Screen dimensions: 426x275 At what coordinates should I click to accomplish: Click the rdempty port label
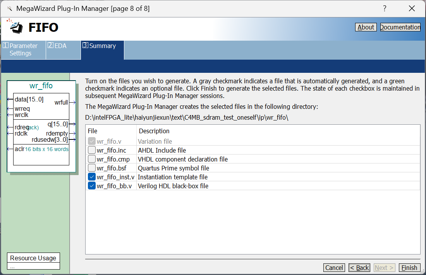tap(57, 133)
